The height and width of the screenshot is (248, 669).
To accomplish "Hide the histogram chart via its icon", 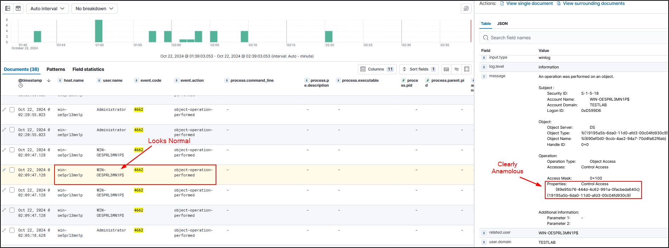I will 18,8.
